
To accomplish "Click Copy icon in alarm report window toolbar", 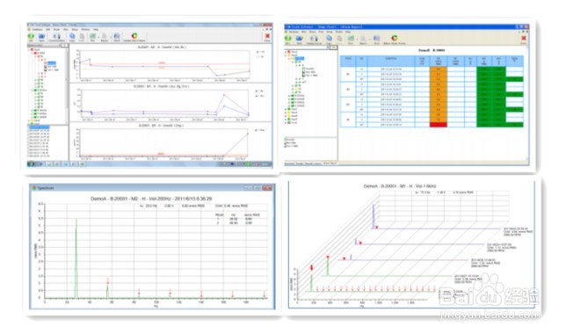I will 329,39.
